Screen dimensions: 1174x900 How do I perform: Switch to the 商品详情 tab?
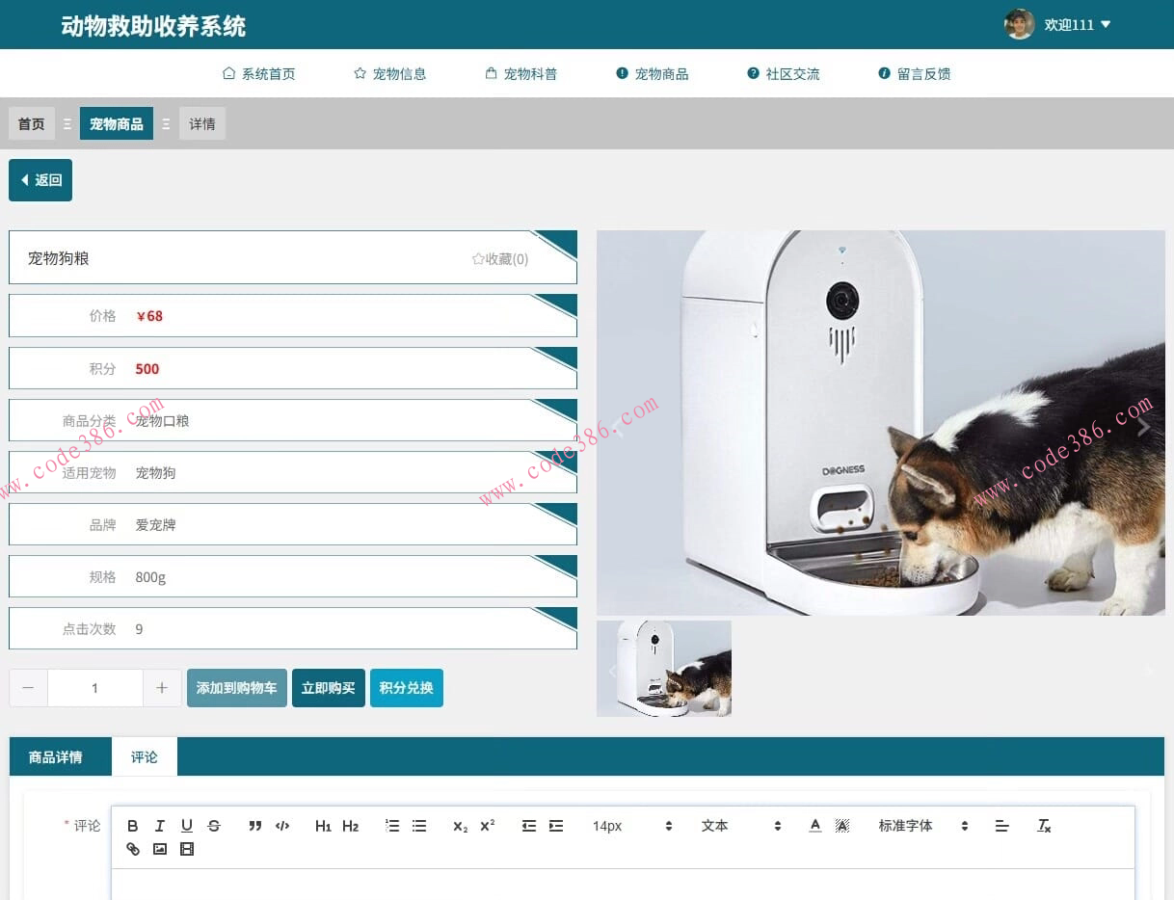point(56,757)
